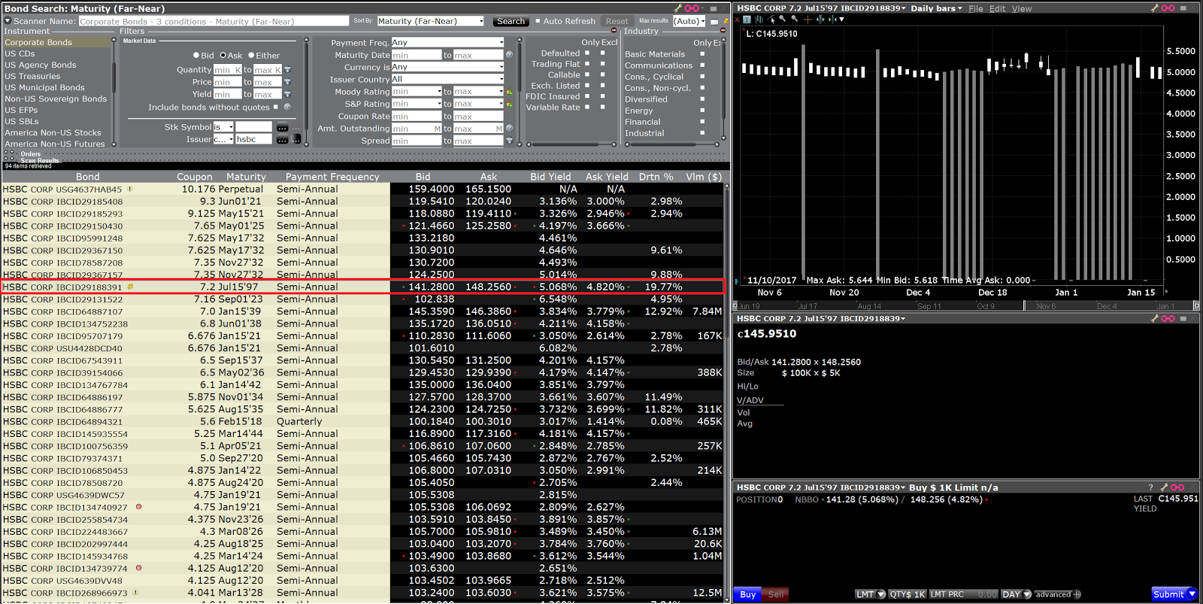The image size is (1203, 604).
Task: Open the Sort By dropdown
Action: tap(430, 21)
